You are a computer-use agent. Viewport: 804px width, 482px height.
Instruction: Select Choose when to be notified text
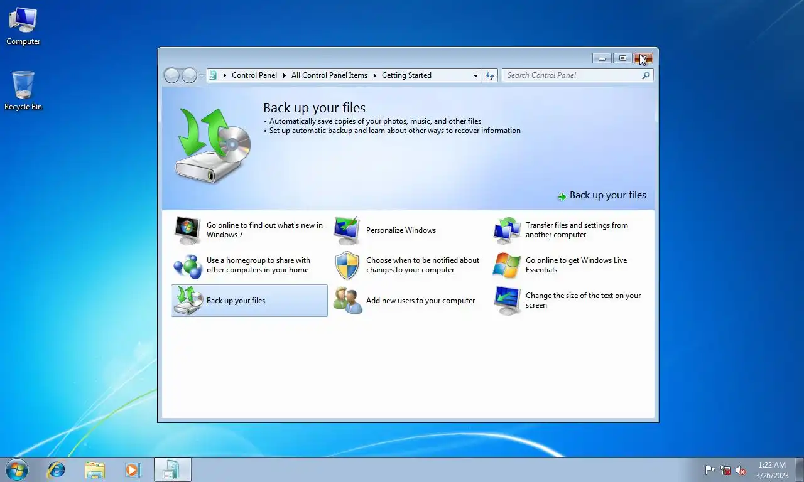click(x=423, y=265)
